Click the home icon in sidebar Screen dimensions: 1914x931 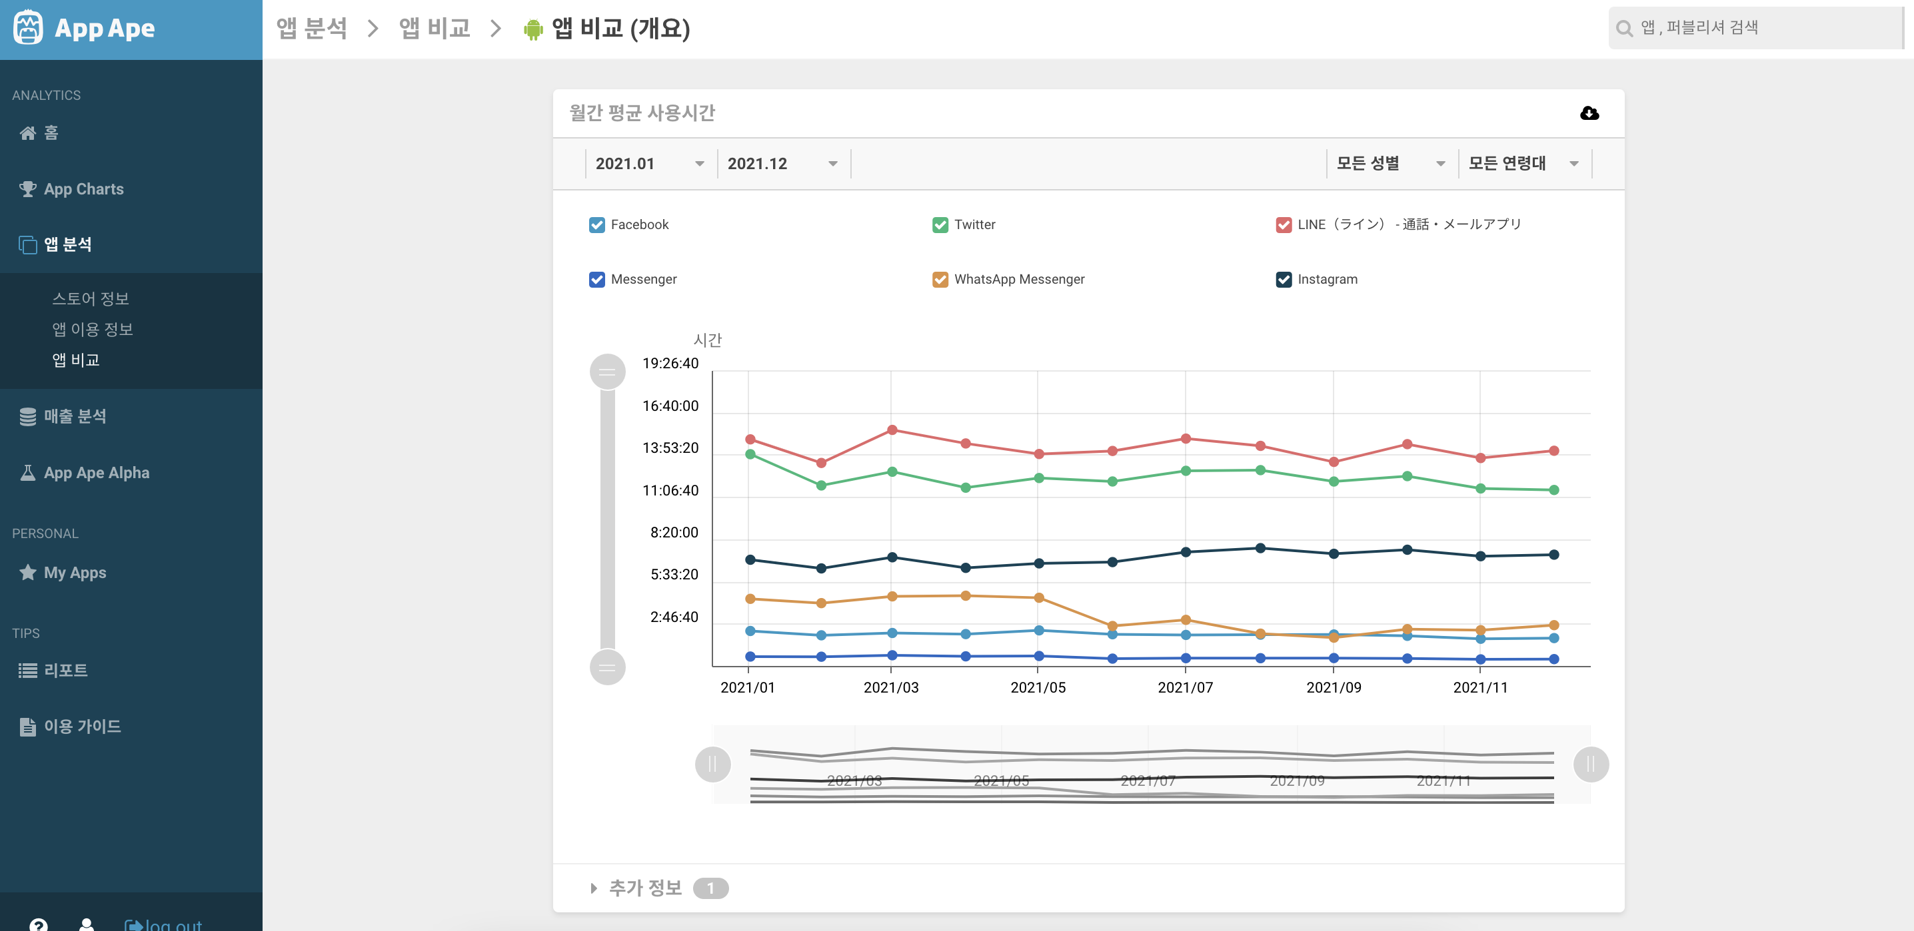pos(27,133)
